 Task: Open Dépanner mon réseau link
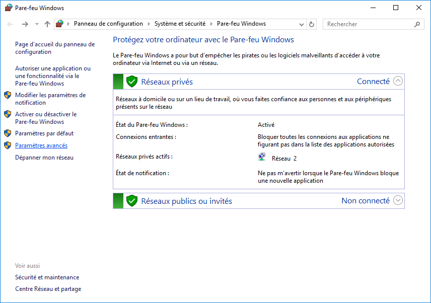pyautogui.click(x=44, y=158)
